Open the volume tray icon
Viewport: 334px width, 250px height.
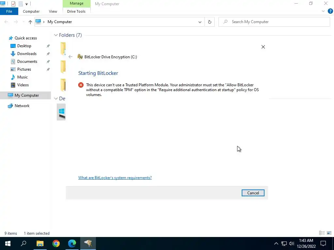292,243
